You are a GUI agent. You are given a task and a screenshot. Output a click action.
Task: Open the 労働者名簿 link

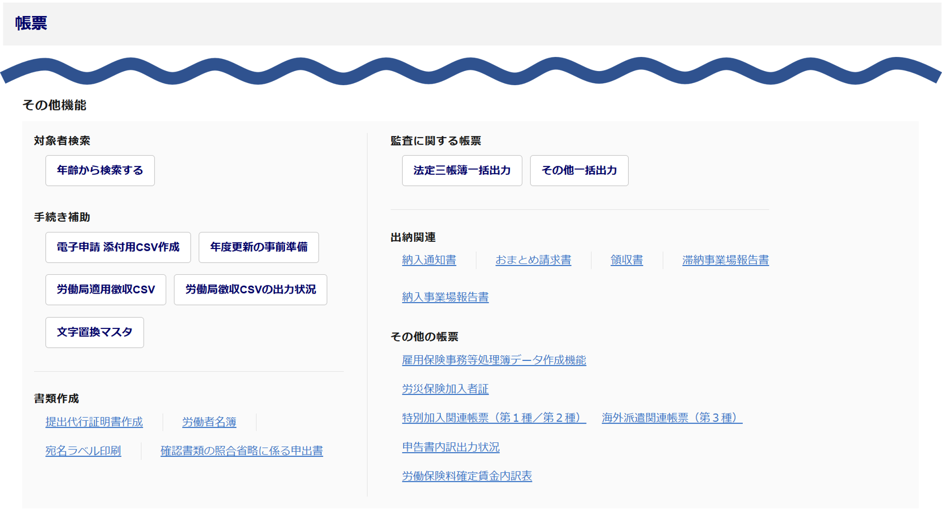click(x=209, y=422)
